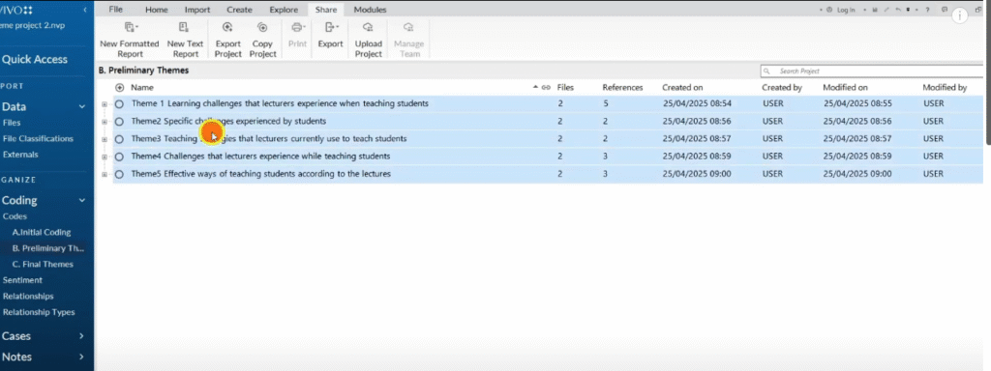Viewport: 991px width, 371px height.
Task: Open the chat feedback icon
Action: 945,10
